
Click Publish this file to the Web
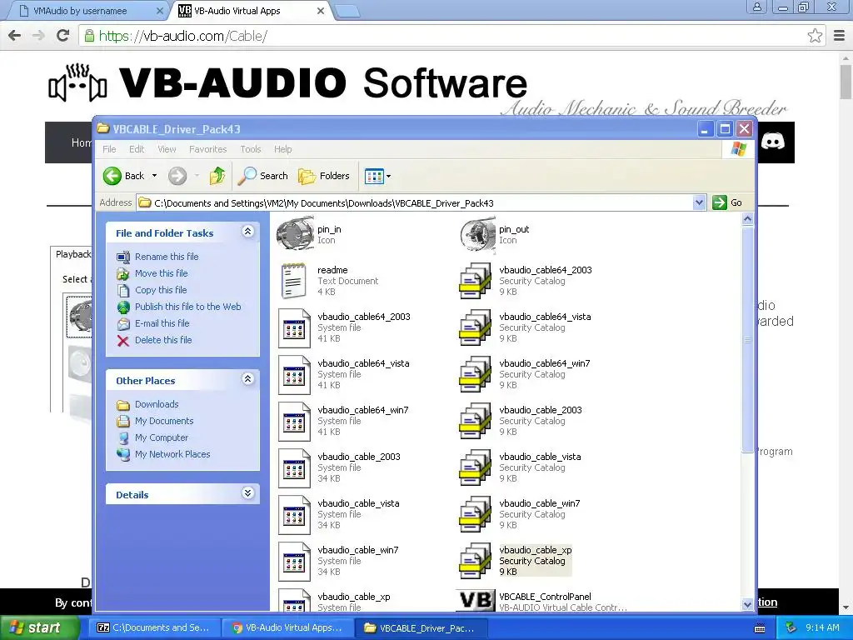tap(187, 307)
